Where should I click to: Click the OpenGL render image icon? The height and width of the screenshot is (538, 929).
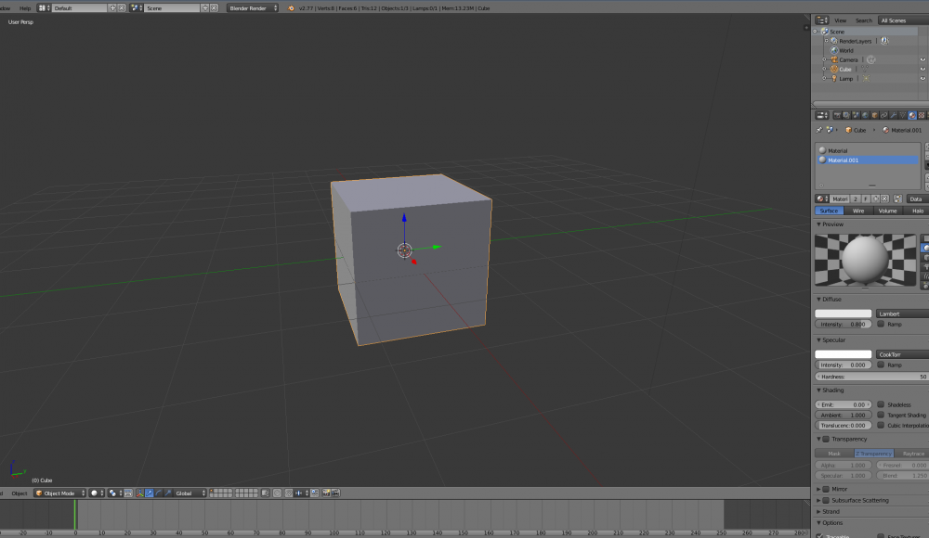(326, 493)
